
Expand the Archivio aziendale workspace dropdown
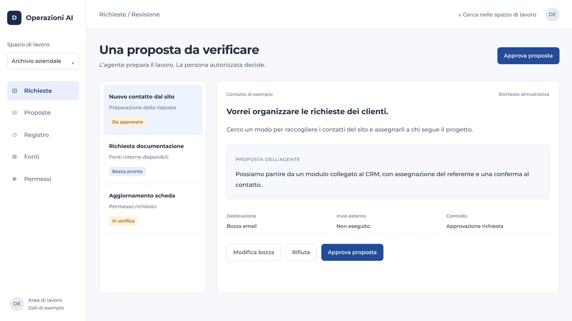43,61
